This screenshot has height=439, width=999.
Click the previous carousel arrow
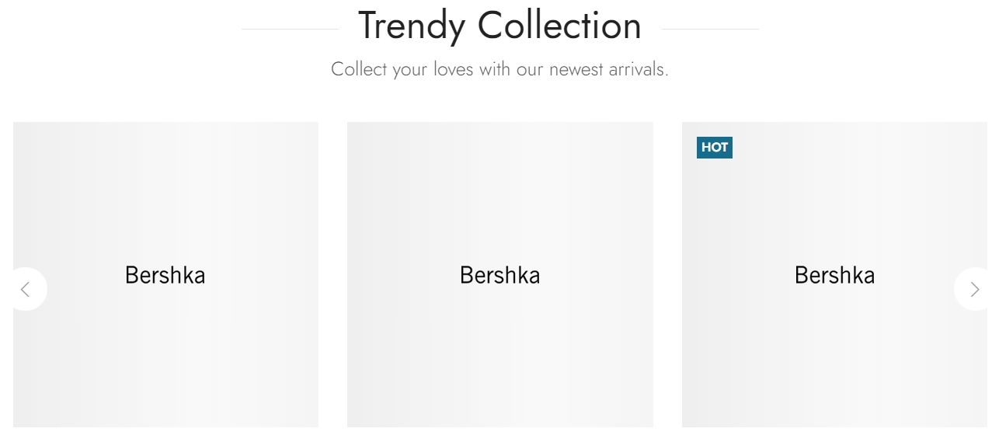[26, 289]
